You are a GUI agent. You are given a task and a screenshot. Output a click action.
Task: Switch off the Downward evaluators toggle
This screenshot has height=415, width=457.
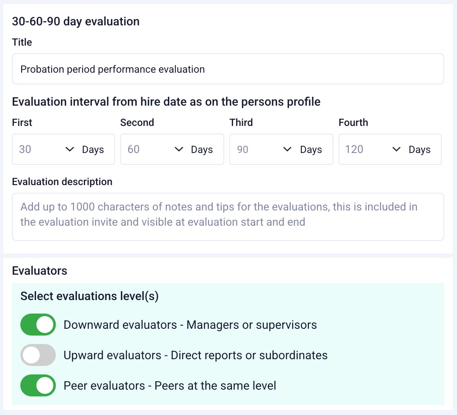pos(38,325)
